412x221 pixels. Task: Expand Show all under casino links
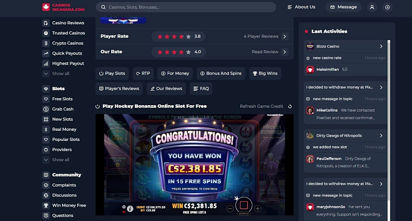click(x=56, y=74)
